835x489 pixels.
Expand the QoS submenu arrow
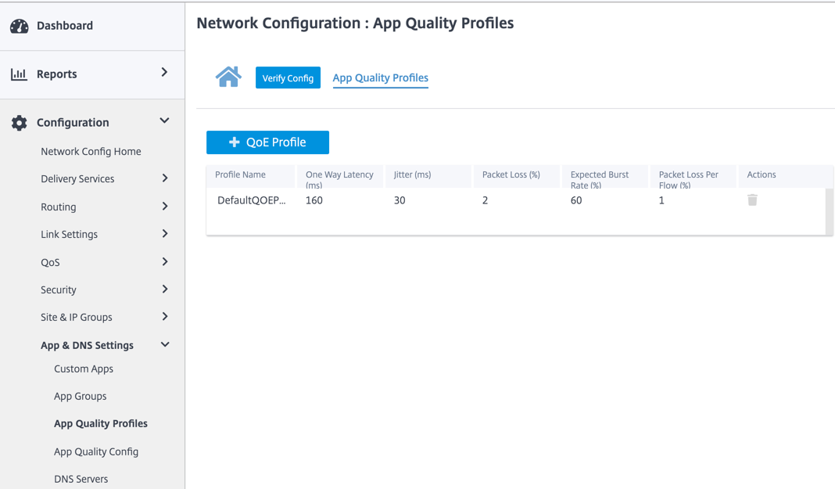click(x=165, y=261)
